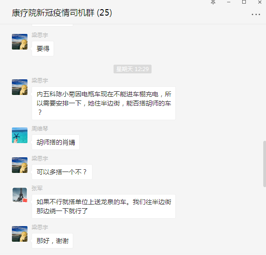This screenshot has height=255, width=266.
Task: Click the group title 康疗院新冠疫情司机群
Action: (x=53, y=13)
